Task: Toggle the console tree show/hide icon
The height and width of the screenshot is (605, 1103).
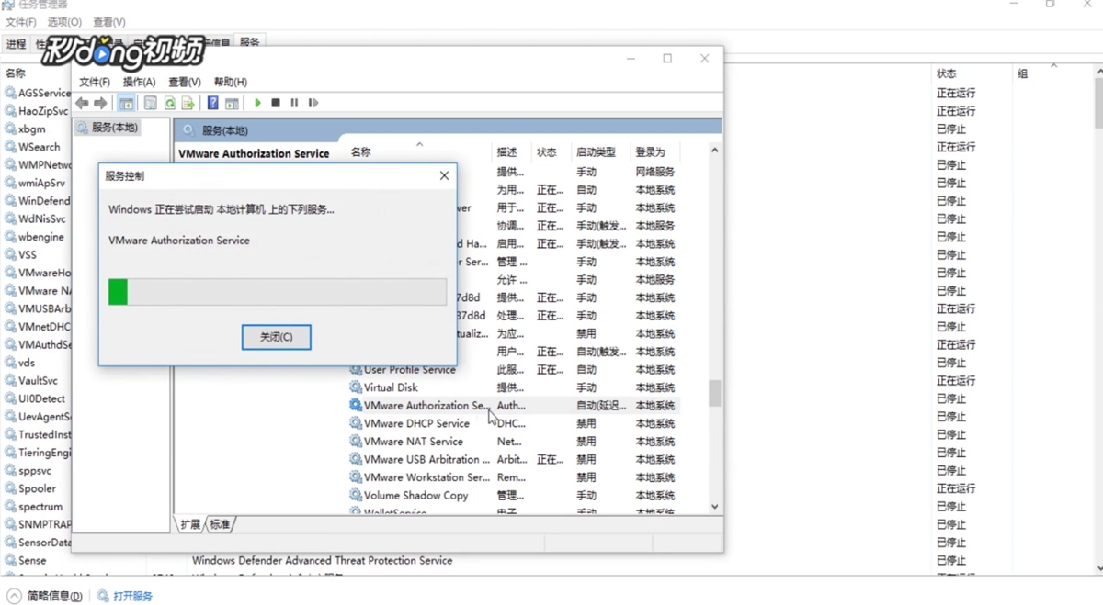Action: pos(127,103)
